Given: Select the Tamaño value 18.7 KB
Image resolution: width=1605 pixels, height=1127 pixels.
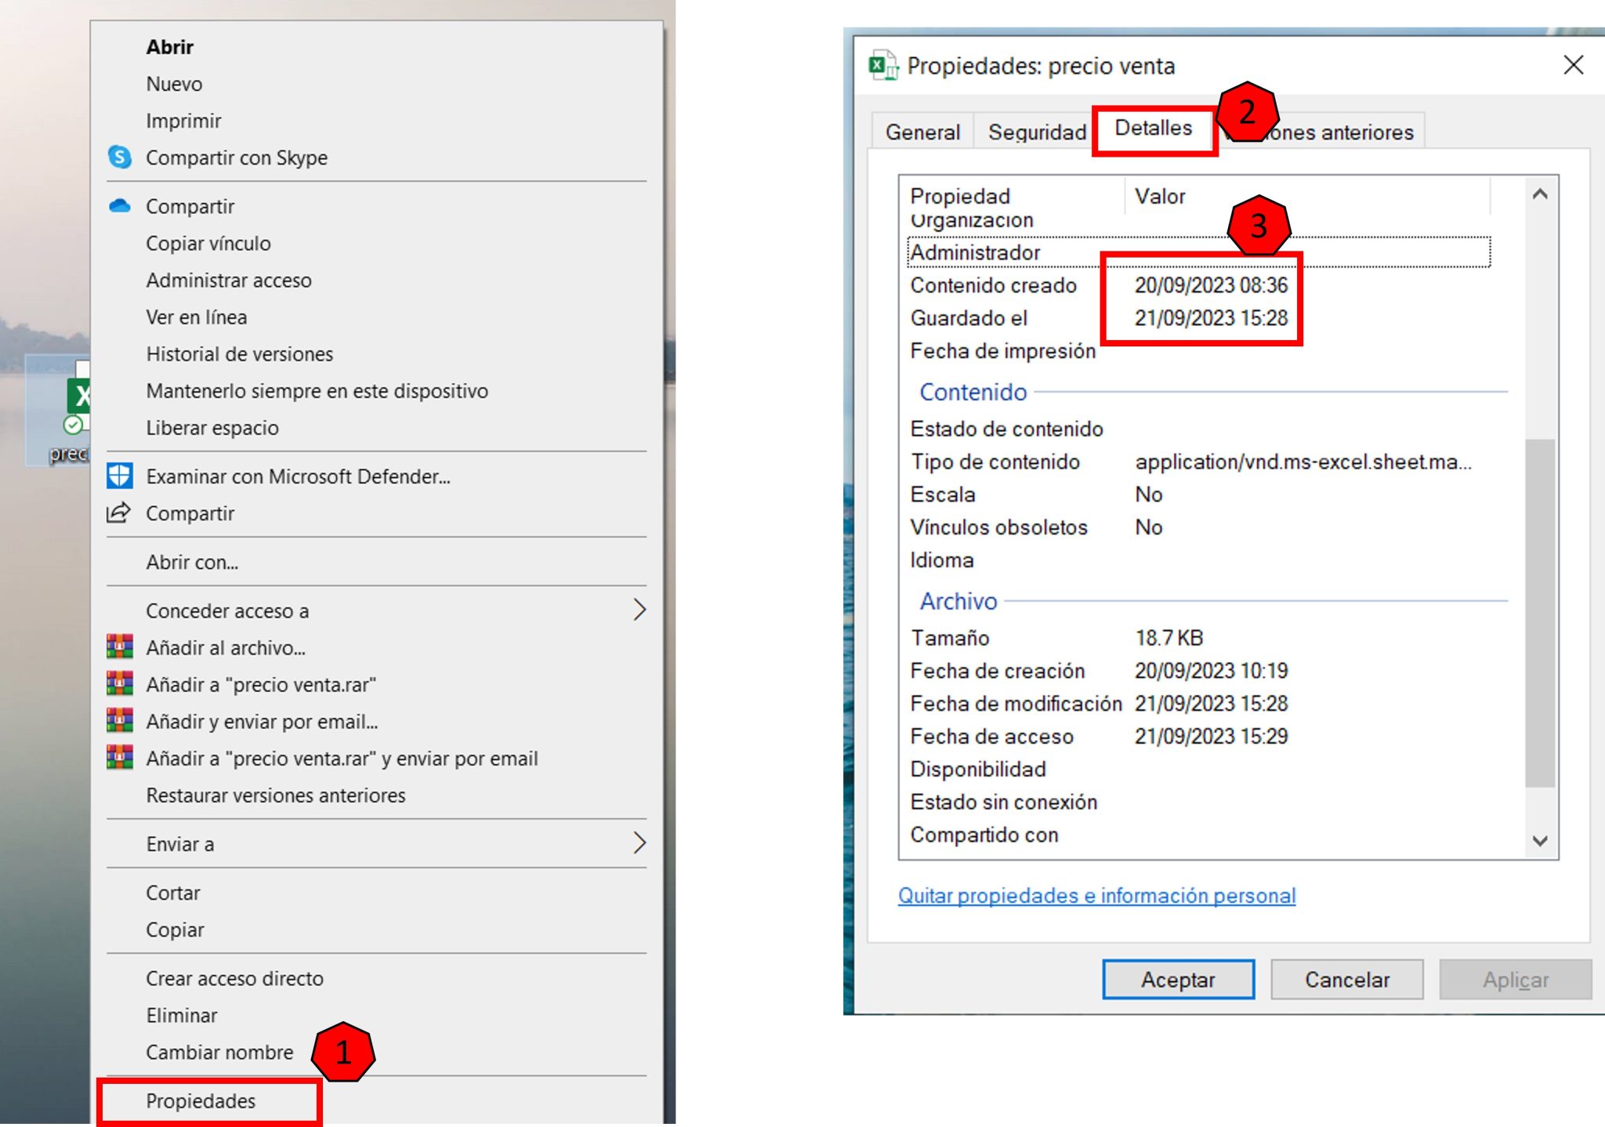Looking at the screenshot, I should [1168, 638].
